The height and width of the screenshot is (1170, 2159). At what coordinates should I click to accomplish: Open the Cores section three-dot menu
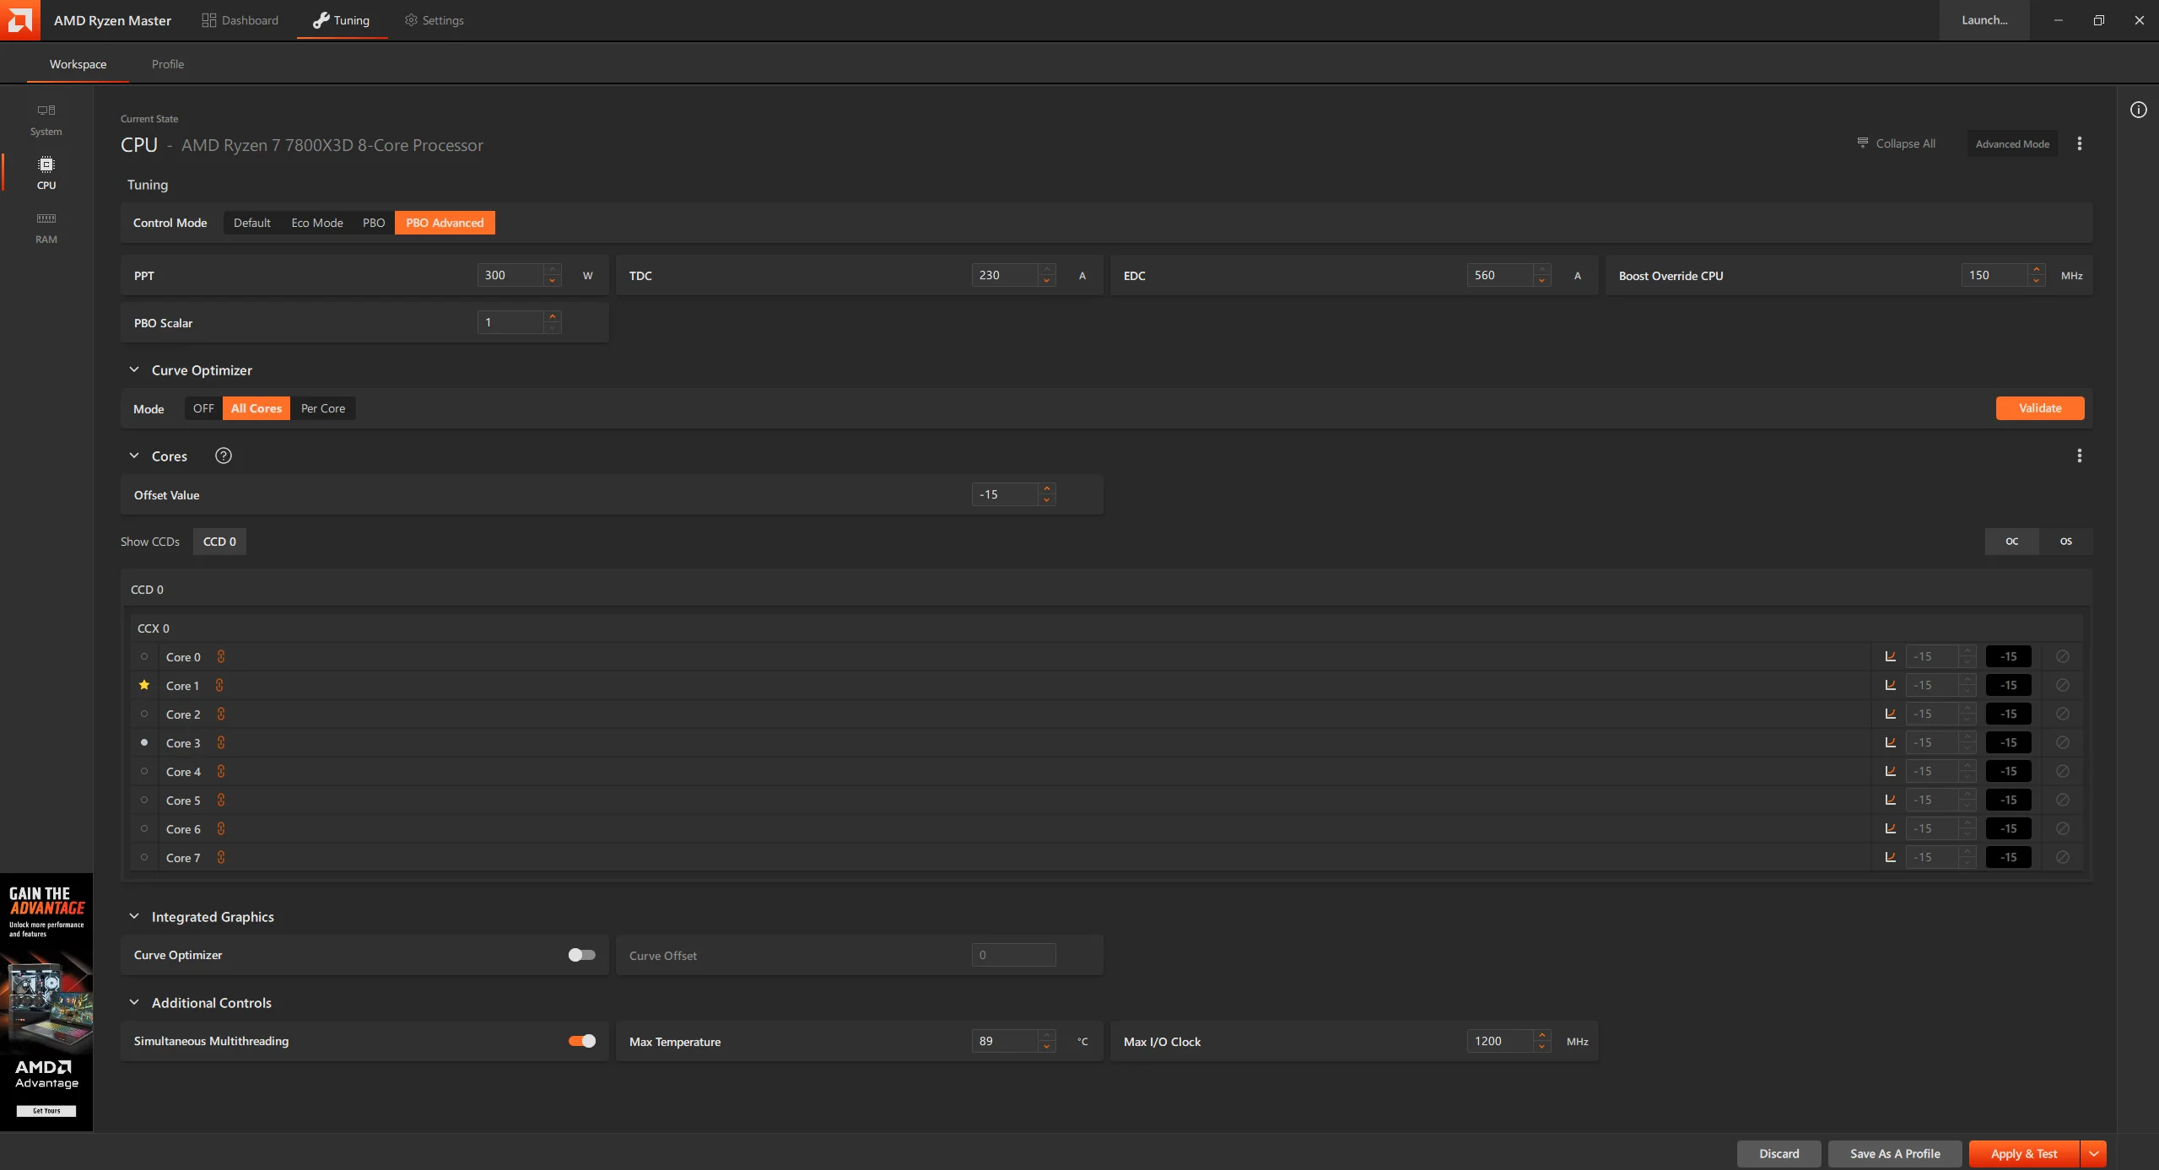point(2079,456)
